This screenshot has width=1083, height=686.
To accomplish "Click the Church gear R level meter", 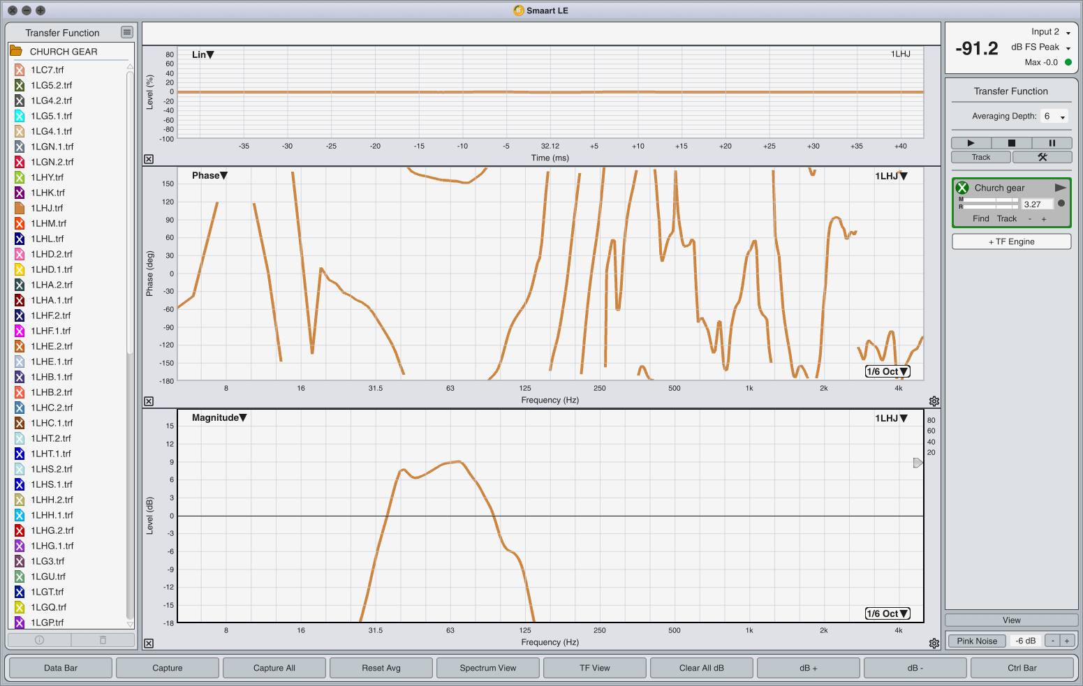I will pyautogui.click(x=991, y=207).
